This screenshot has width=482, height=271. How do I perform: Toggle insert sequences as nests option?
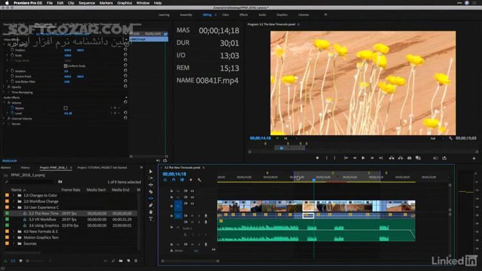(165, 180)
